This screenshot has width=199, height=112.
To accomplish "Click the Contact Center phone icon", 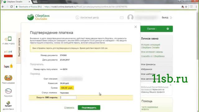I will [77, 17].
